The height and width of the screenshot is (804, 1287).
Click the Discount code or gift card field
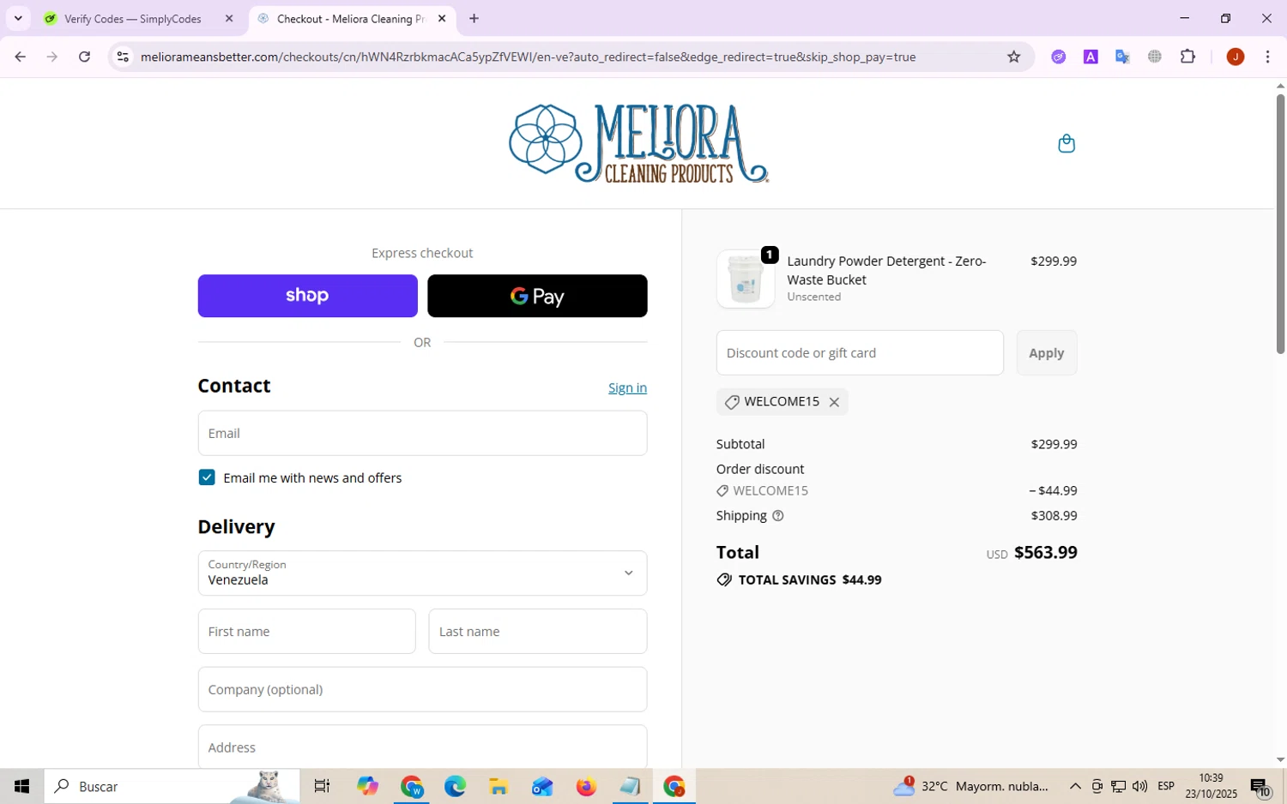860,352
